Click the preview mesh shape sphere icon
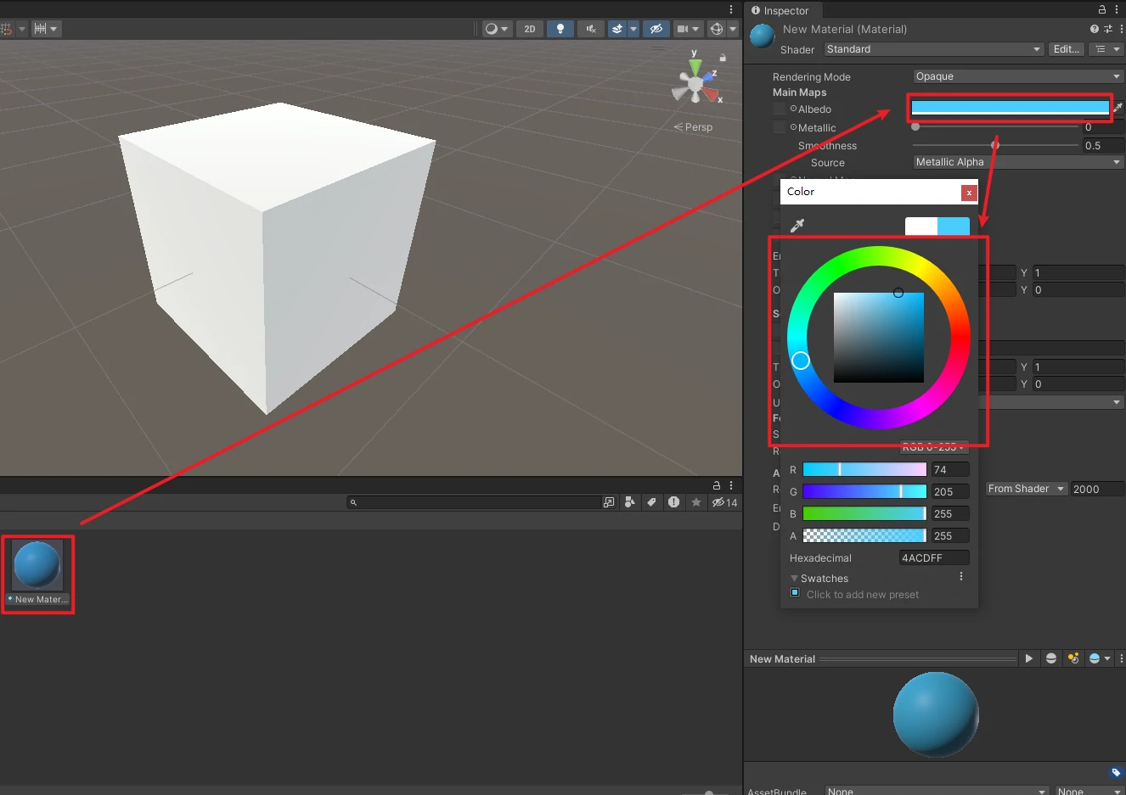This screenshot has width=1126, height=795. (x=1051, y=658)
